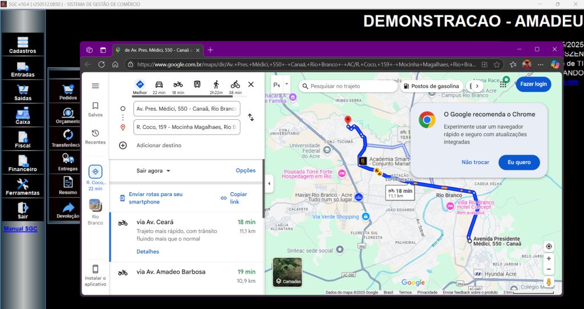Add page to browser favorites star
This screenshot has height=309, width=584.
coord(497,64)
